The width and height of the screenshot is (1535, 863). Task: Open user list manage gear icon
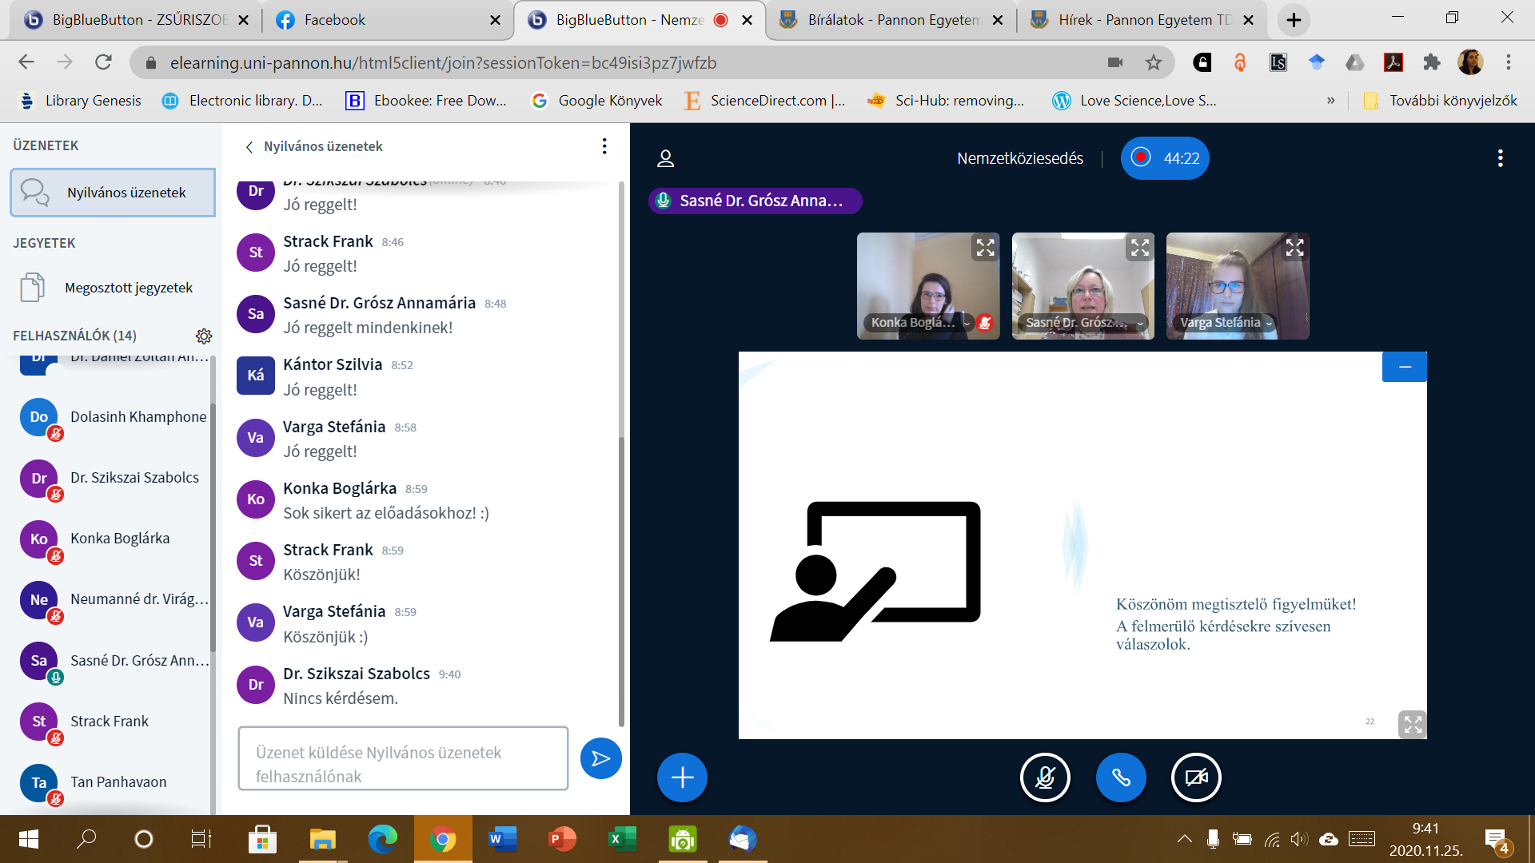pos(204,336)
